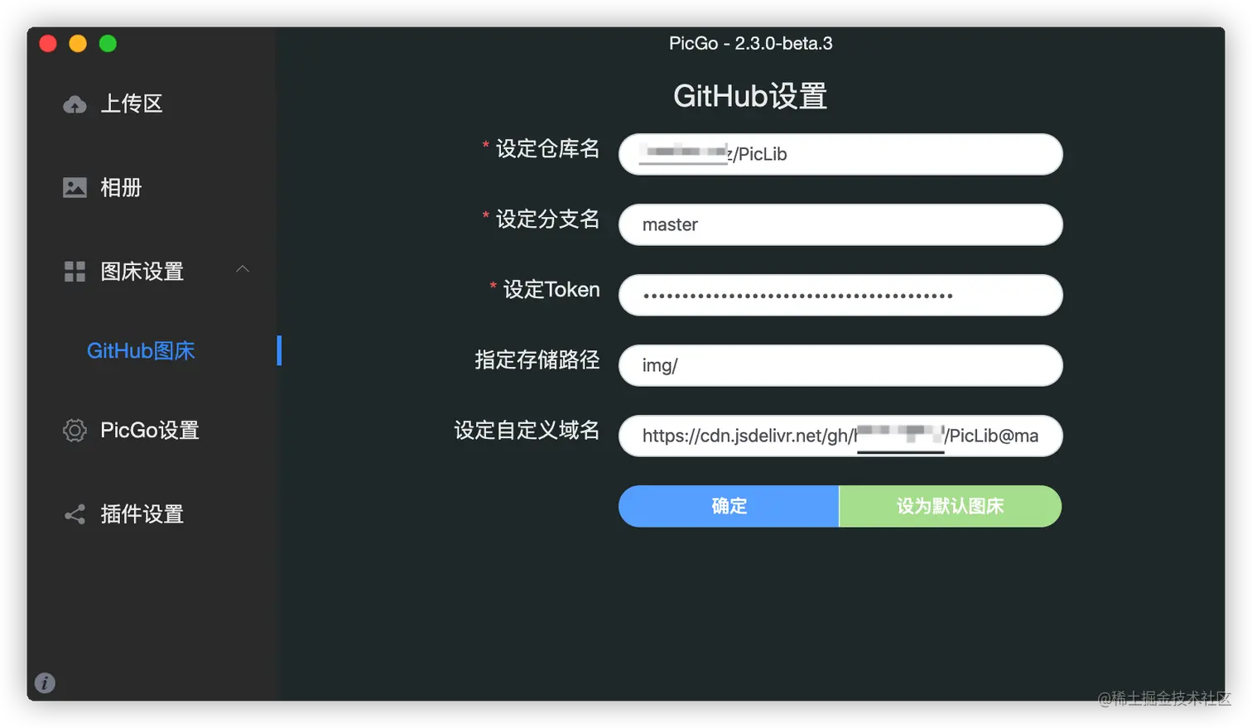Click 设为默认图床 button
Screen dimensions: 1252x728
click(x=950, y=506)
